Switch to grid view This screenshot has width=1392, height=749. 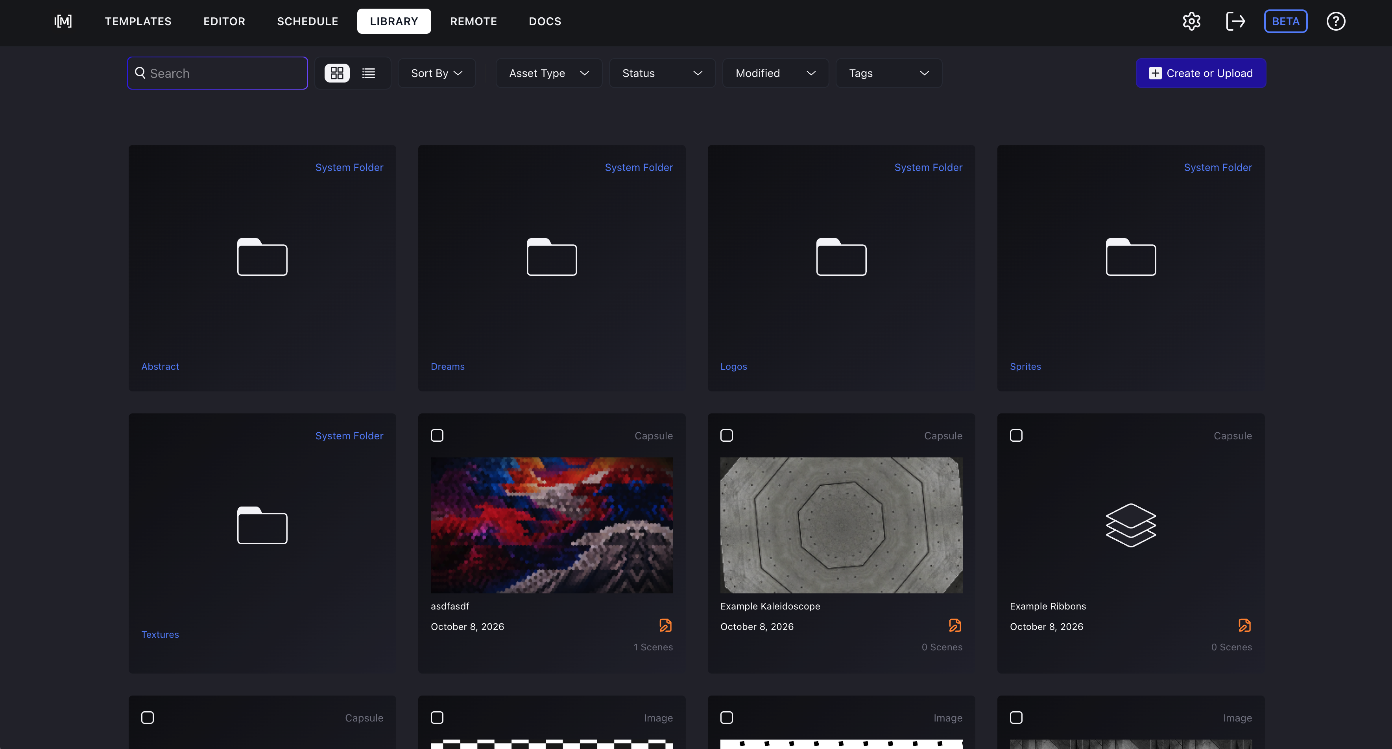coord(337,73)
